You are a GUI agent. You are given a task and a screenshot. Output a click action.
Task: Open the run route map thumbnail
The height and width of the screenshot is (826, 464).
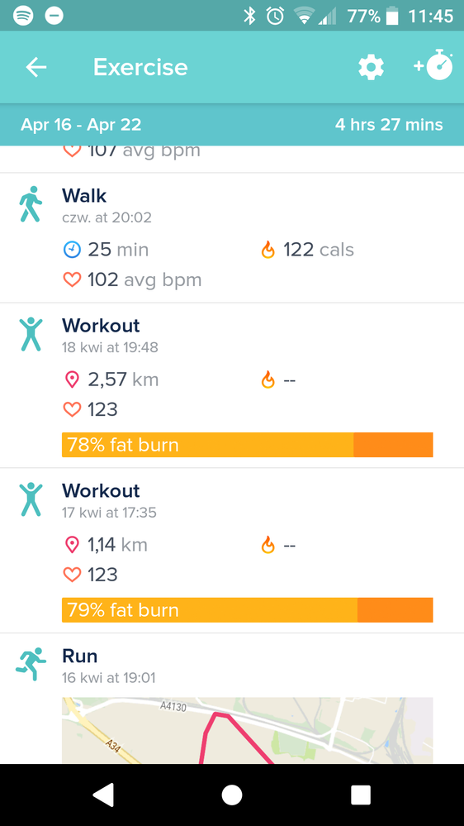tap(247, 731)
